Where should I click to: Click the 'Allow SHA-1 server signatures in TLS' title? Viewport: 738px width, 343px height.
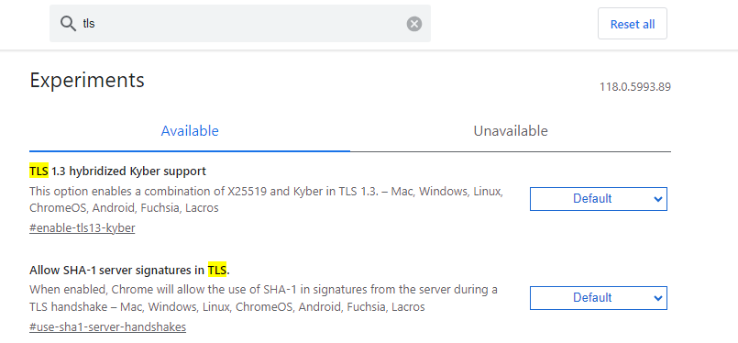(x=129, y=271)
